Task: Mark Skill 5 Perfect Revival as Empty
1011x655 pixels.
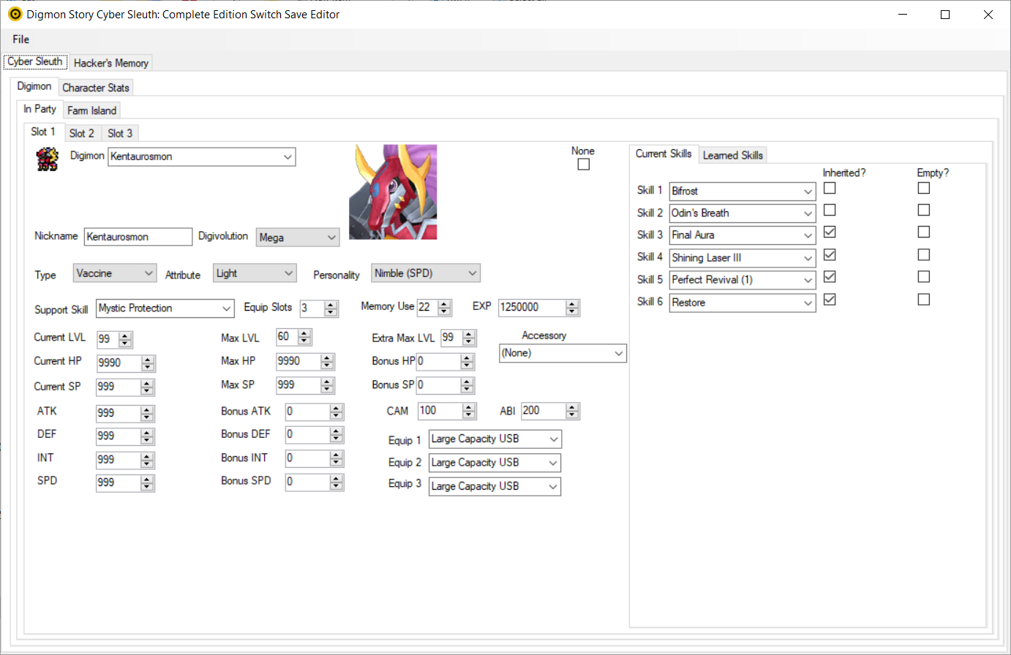Action: coord(924,276)
